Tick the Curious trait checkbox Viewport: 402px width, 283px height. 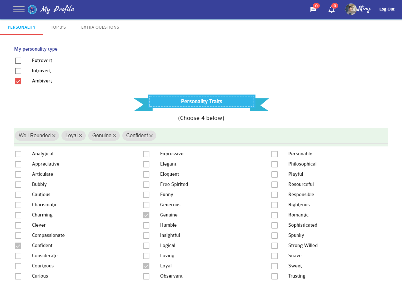(18, 276)
